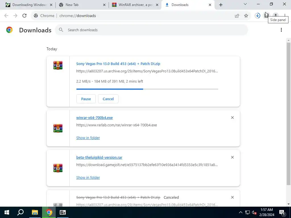Remove the canceled Sony Vegas download entry

(x=232, y=197)
